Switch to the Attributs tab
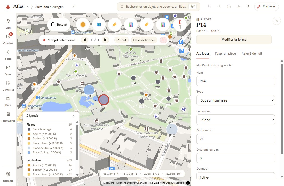 [203, 53]
